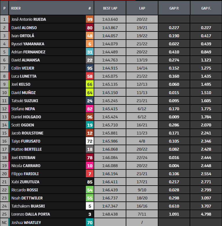Click the orange number 6 color badge
Screen dimensions: 222x226
click(90, 44)
